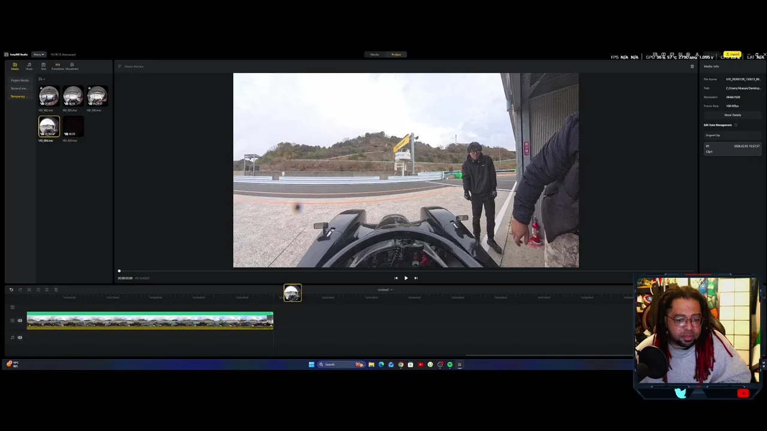Screen dimensions: 767x431
Task: Click the music track note icon
Action: (x=12, y=338)
